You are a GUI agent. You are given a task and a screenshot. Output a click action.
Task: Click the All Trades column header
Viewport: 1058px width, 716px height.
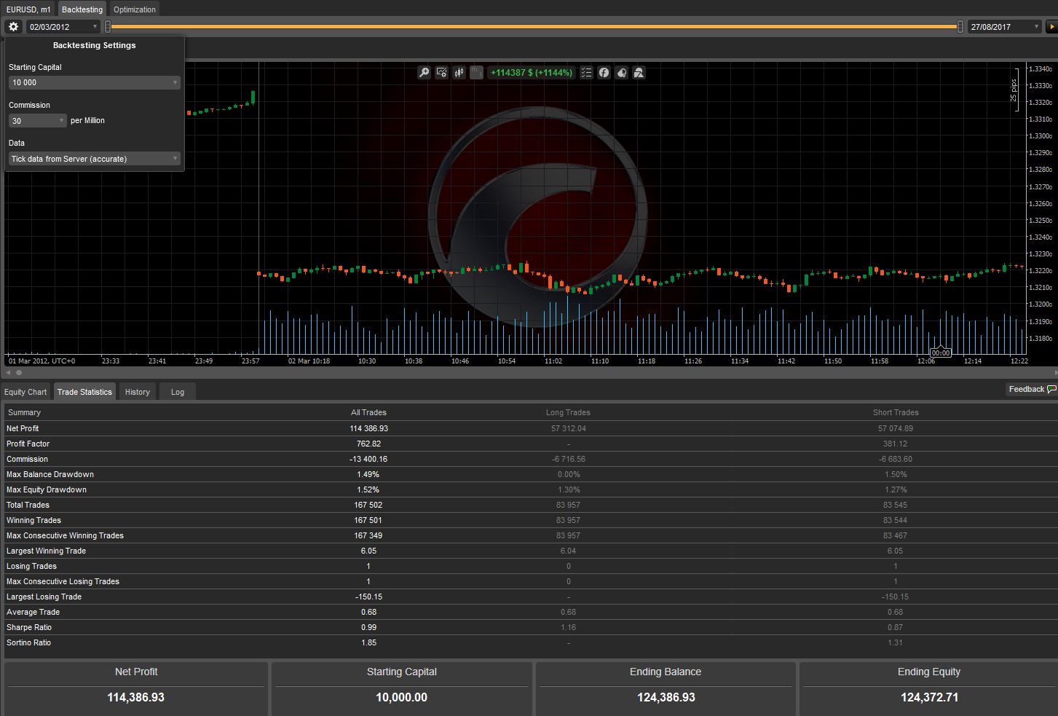click(368, 413)
